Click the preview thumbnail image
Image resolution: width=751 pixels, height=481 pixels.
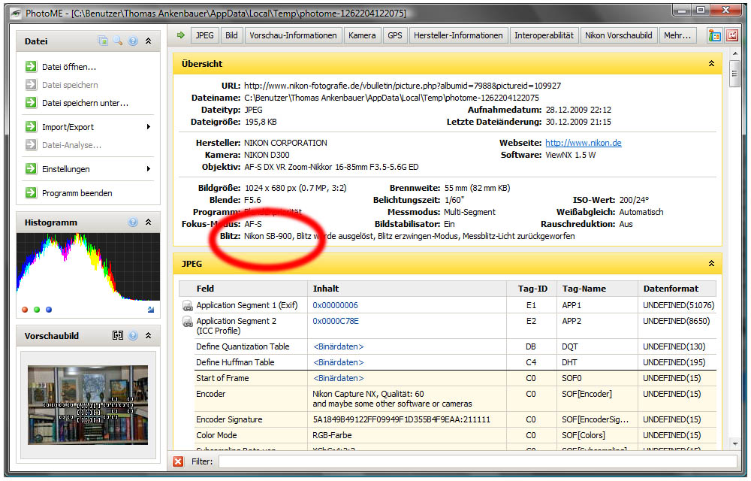[x=88, y=405]
